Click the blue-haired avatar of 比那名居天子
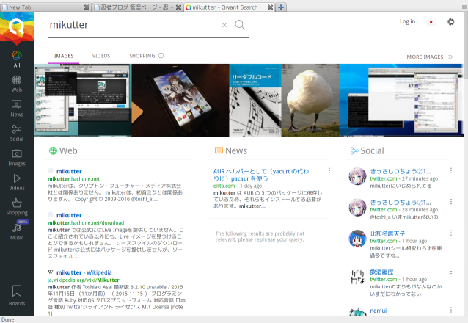Screen dimensions: 468x323 coord(357,239)
